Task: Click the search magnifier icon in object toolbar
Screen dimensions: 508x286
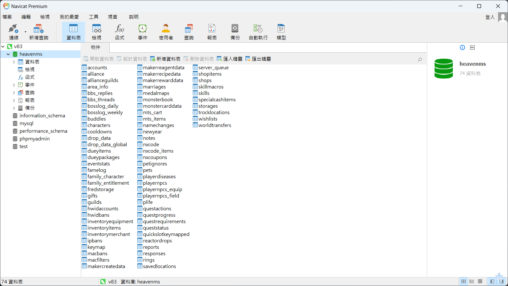Action: coord(420,59)
